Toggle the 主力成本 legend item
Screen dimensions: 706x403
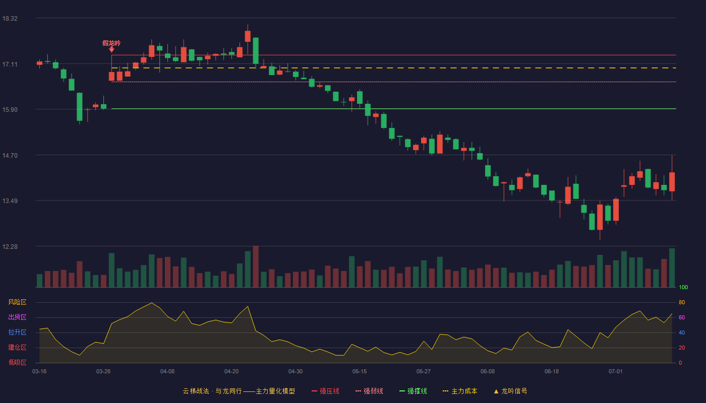(x=459, y=391)
